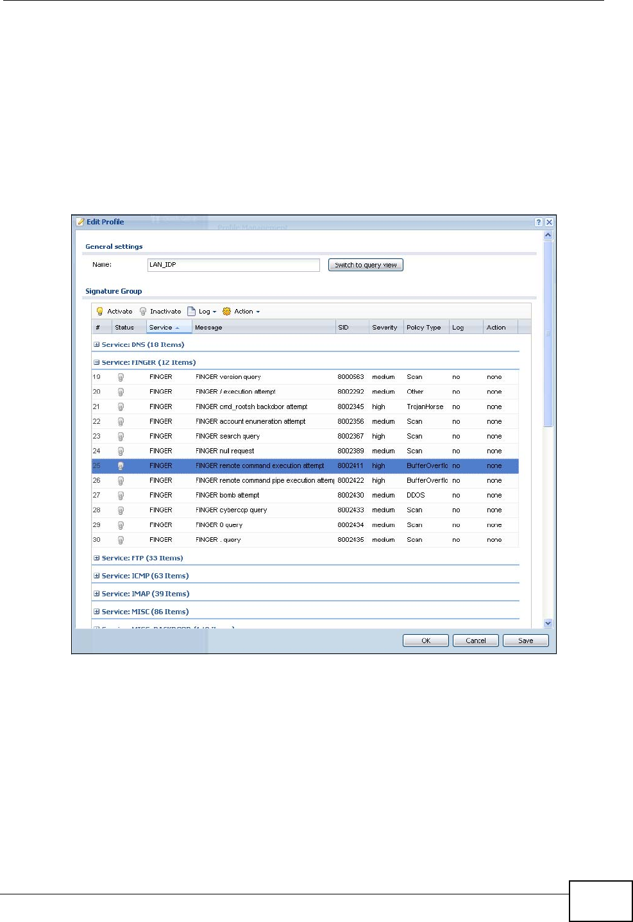Expand the Service: IMAP group

click(97, 594)
